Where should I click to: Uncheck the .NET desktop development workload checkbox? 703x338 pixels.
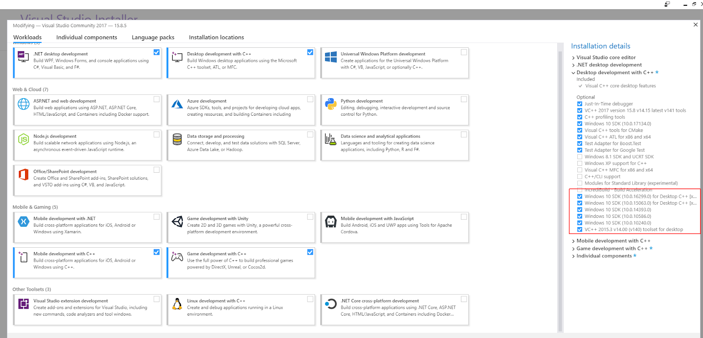pos(156,52)
